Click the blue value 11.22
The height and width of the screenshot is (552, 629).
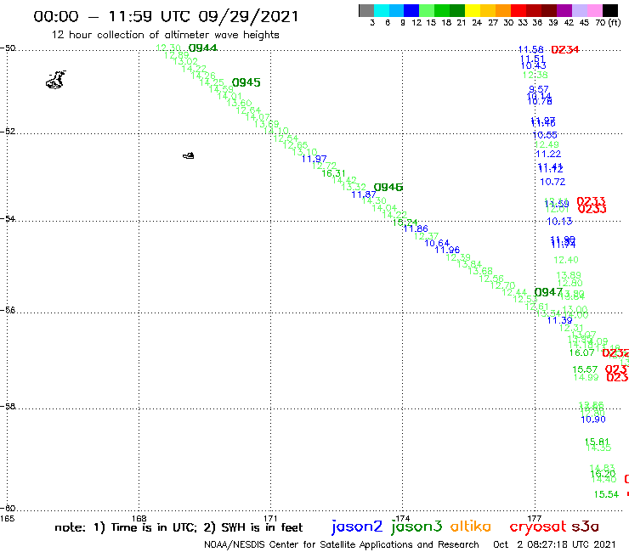pos(548,154)
